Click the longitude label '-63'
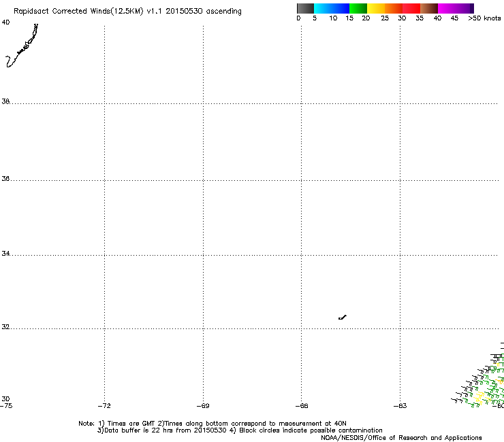 400,406
